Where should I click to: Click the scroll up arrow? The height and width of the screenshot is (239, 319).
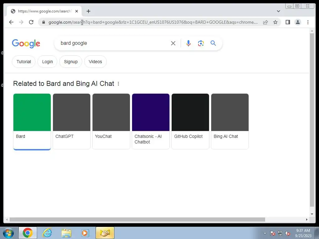coord(312,31)
